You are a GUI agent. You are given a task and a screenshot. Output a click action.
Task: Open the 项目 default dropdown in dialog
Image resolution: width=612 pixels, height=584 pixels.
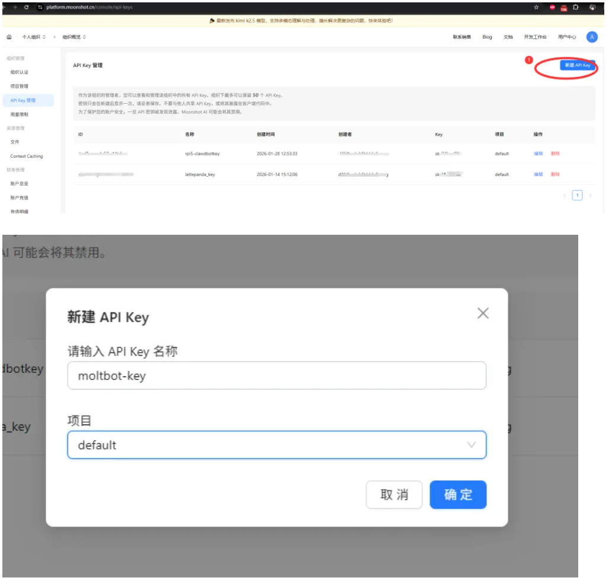coord(277,445)
